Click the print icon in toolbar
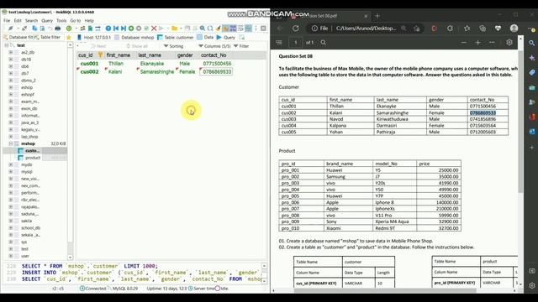Viewport: 538px width, 302px height. click(x=58, y=29)
